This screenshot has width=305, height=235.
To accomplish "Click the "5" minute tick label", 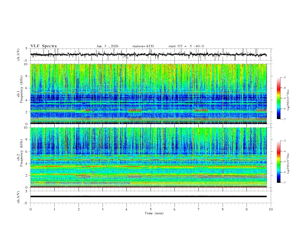I will click(x=151, y=209).
